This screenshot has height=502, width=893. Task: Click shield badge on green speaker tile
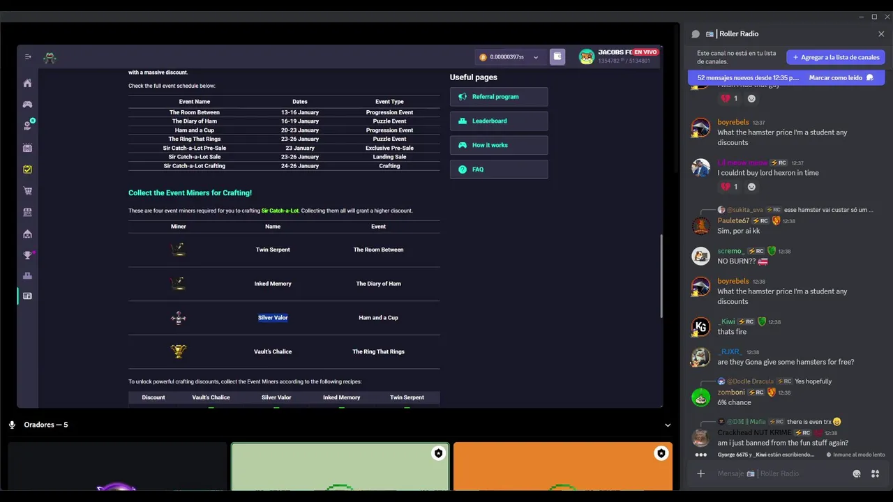pyautogui.click(x=438, y=453)
